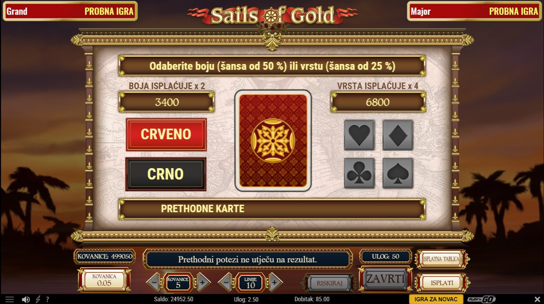Viewport: 544px width, 304px height.
Task: Open the hamburger menu icon
Action: (x=10, y=299)
